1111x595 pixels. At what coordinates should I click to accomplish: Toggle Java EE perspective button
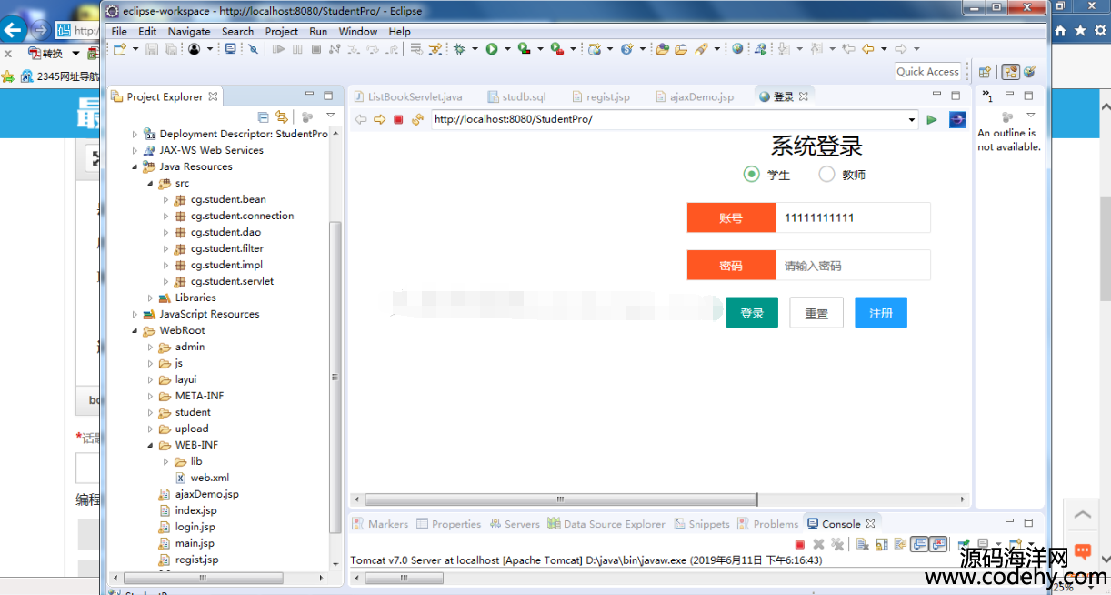click(1010, 72)
